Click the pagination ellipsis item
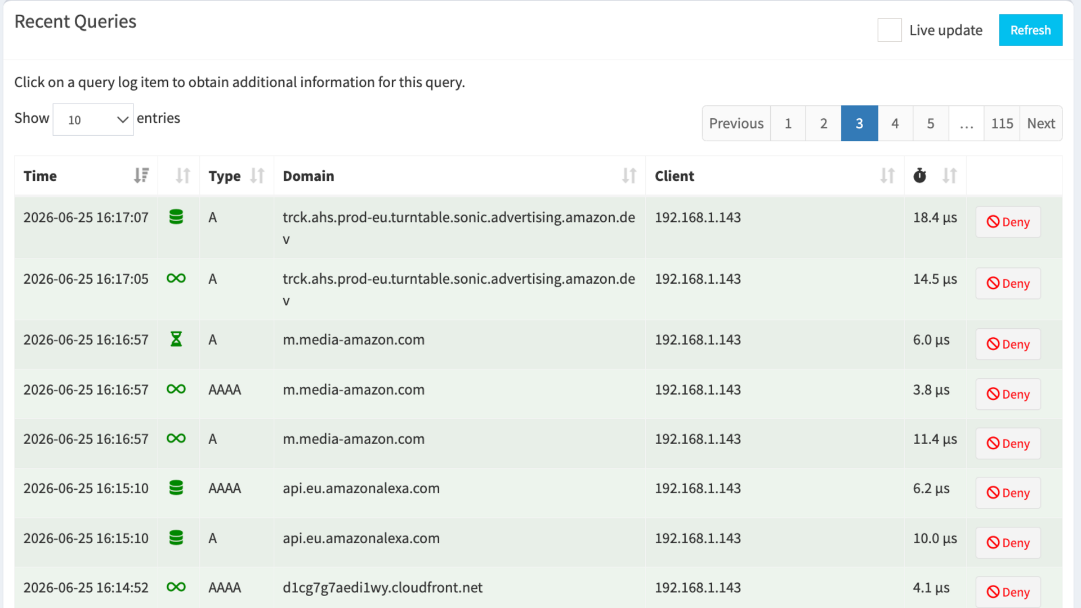The image size is (1081, 608). [966, 123]
